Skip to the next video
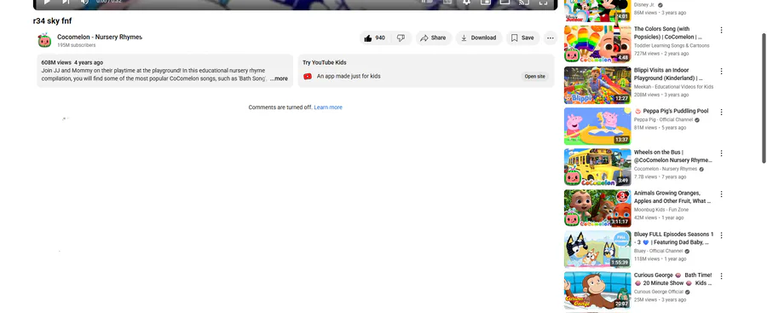 coord(66,2)
